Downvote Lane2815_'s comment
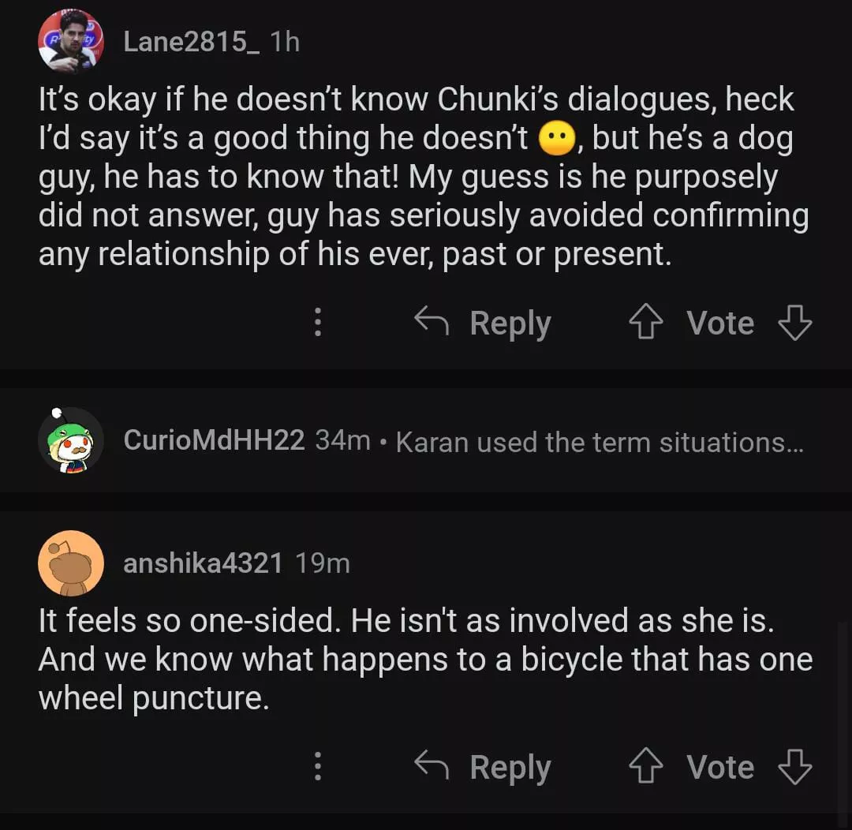This screenshot has width=852, height=830. (x=794, y=323)
